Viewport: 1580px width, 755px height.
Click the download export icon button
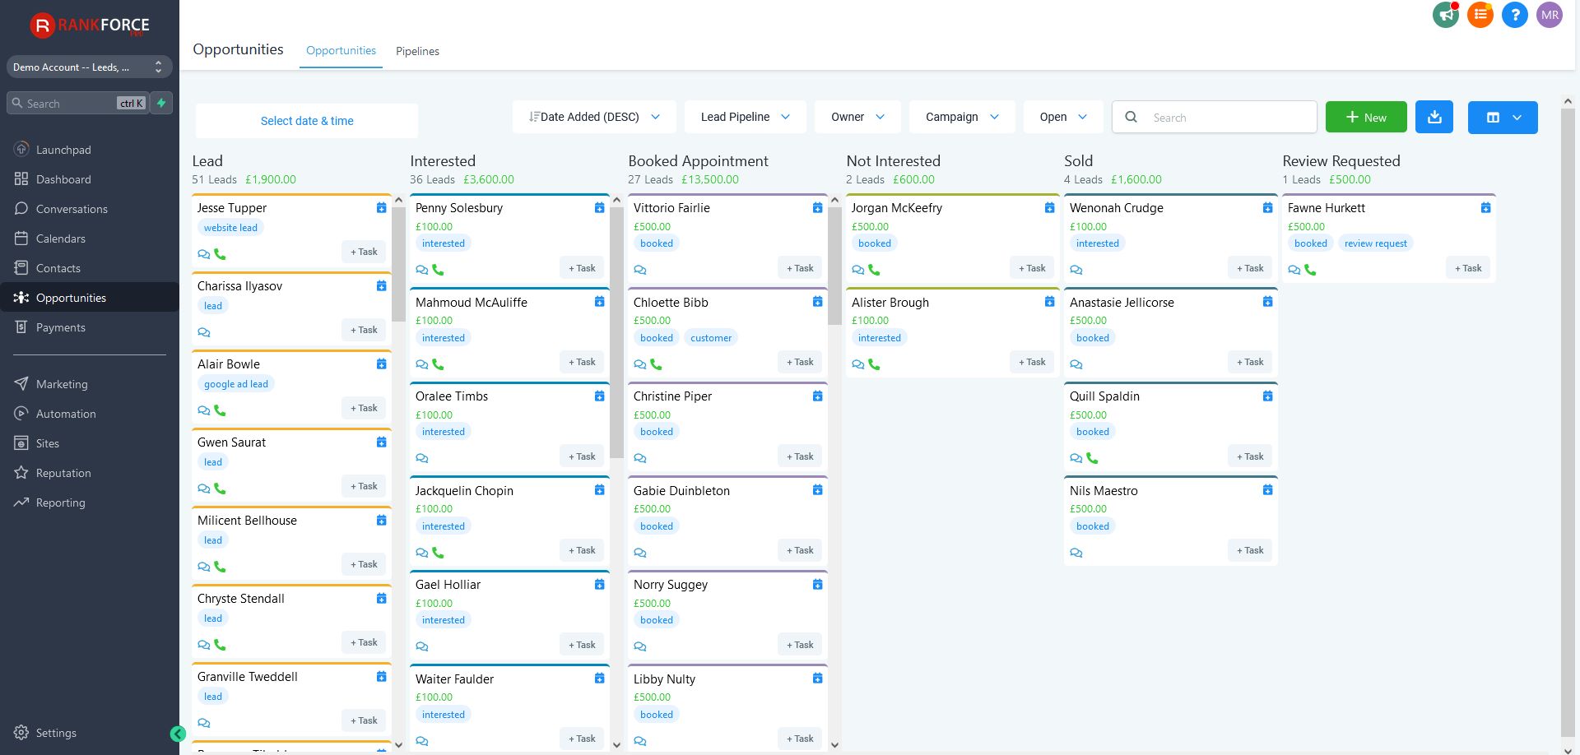coord(1434,118)
